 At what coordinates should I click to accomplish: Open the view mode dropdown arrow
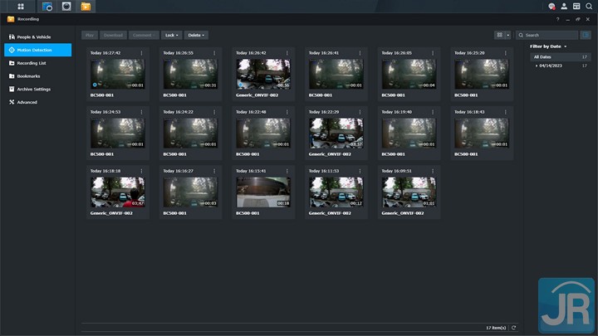click(508, 35)
